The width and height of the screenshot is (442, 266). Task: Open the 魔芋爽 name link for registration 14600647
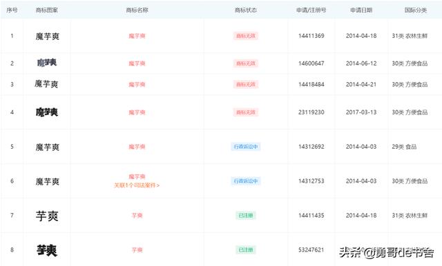(x=137, y=63)
